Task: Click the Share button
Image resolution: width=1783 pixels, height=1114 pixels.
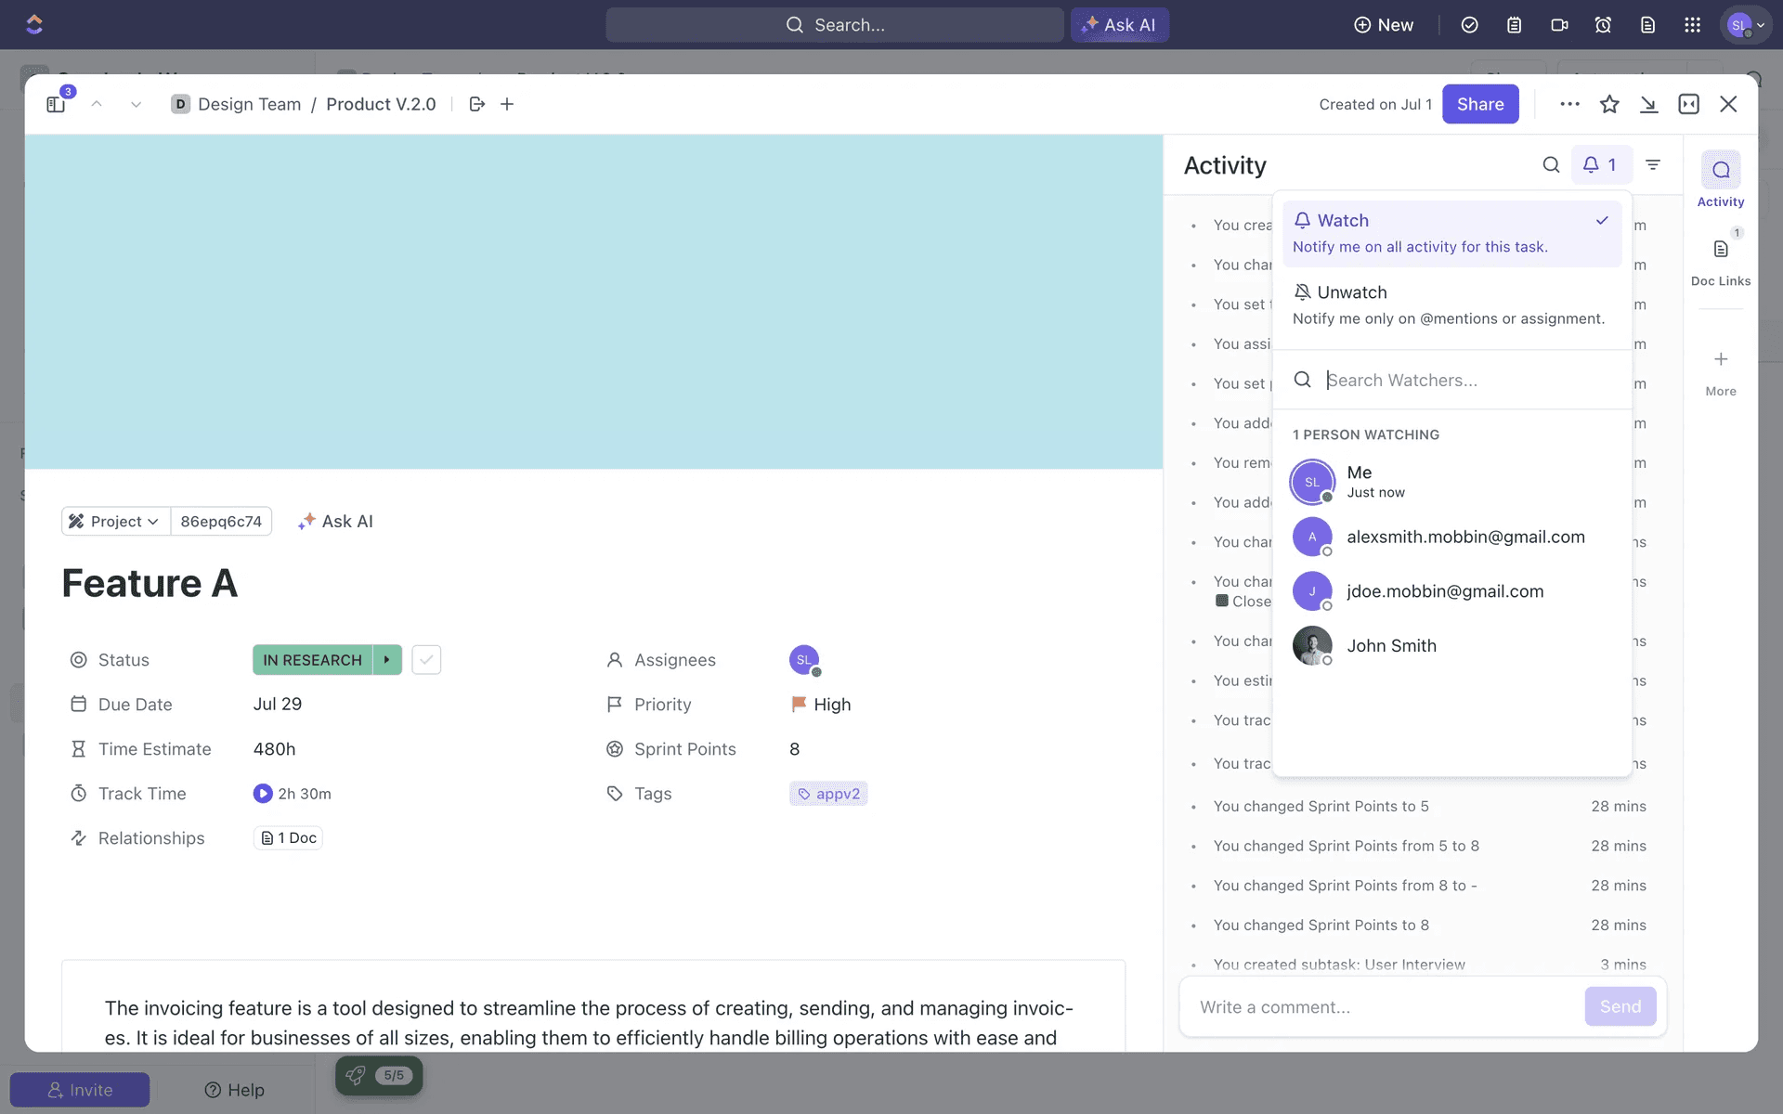Action: click(1479, 104)
